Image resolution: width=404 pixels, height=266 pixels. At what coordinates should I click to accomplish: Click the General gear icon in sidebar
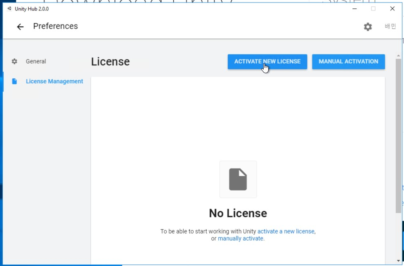coord(15,61)
